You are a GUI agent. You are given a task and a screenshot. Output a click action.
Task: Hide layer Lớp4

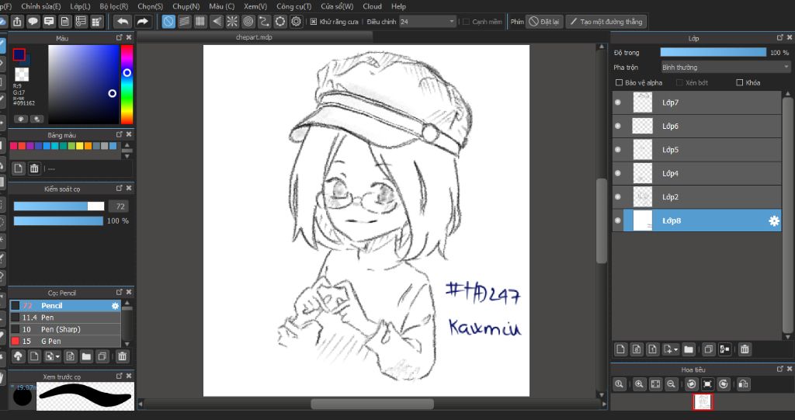point(617,173)
